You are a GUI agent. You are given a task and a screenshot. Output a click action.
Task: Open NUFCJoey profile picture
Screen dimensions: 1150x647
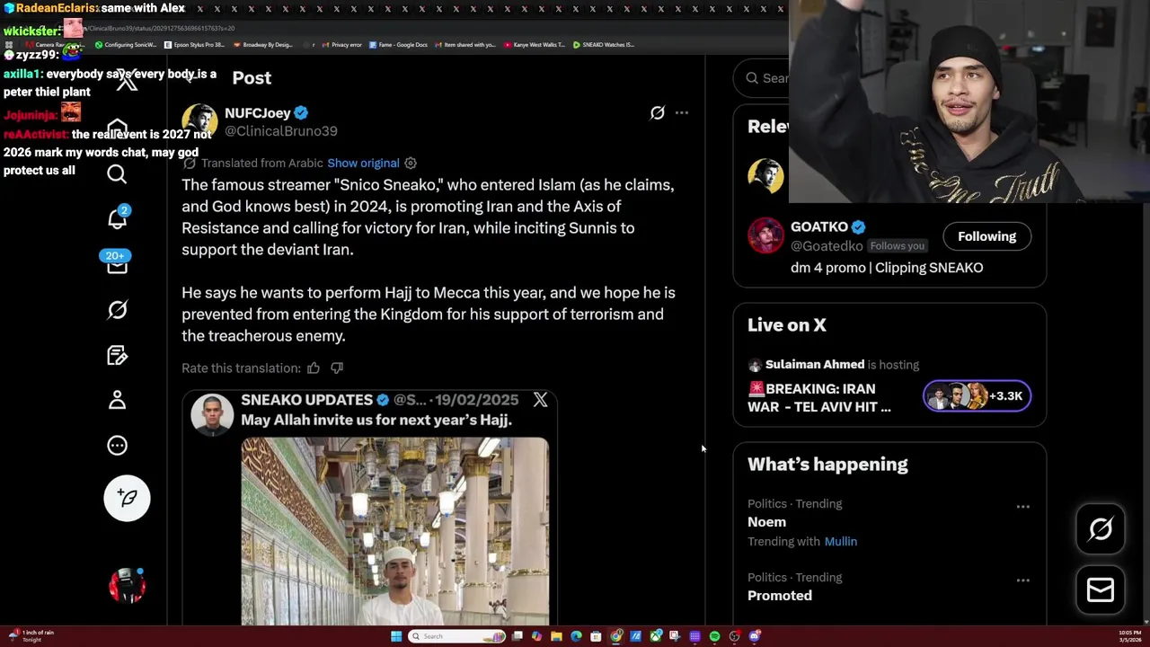pos(199,122)
